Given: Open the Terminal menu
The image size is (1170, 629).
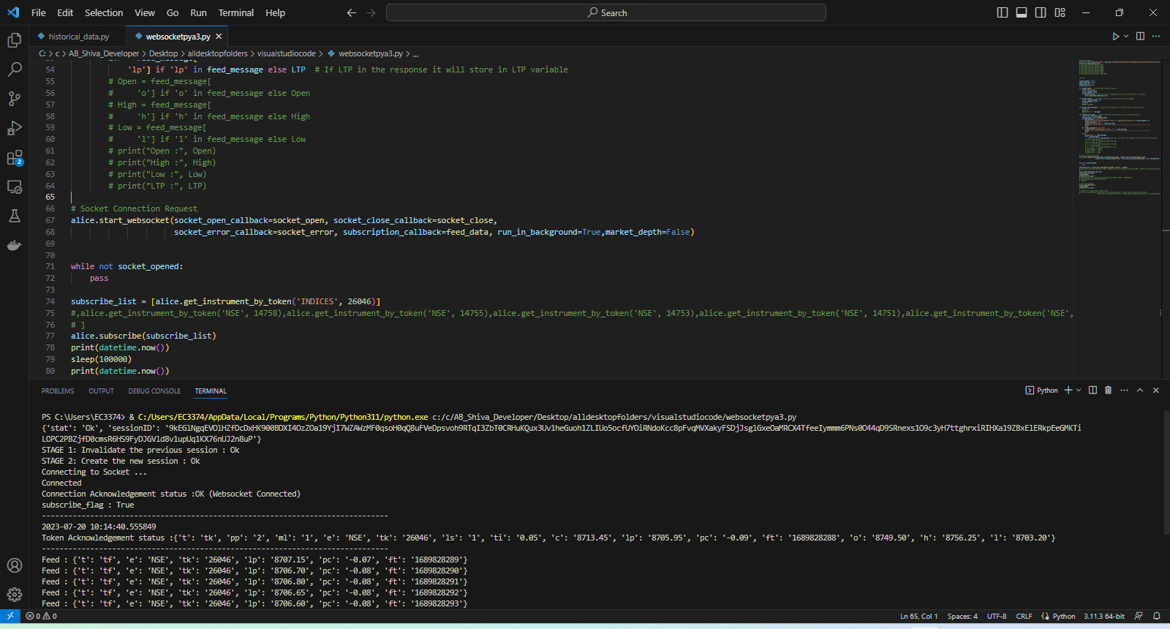Looking at the screenshot, I should (x=235, y=12).
